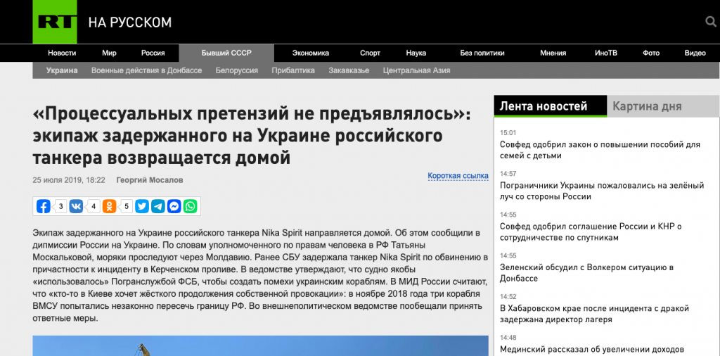Click the article lead paragraph text
Viewport: 720px width, 356px height.
point(260,275)
